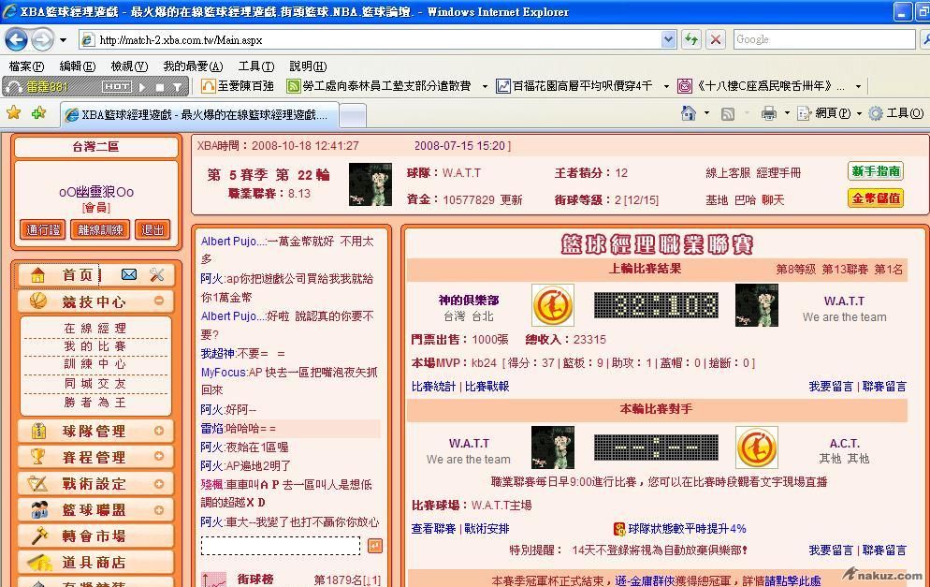Open 我的最愛(A) menu
Viewport: 930px width, 587px height.
193,66
